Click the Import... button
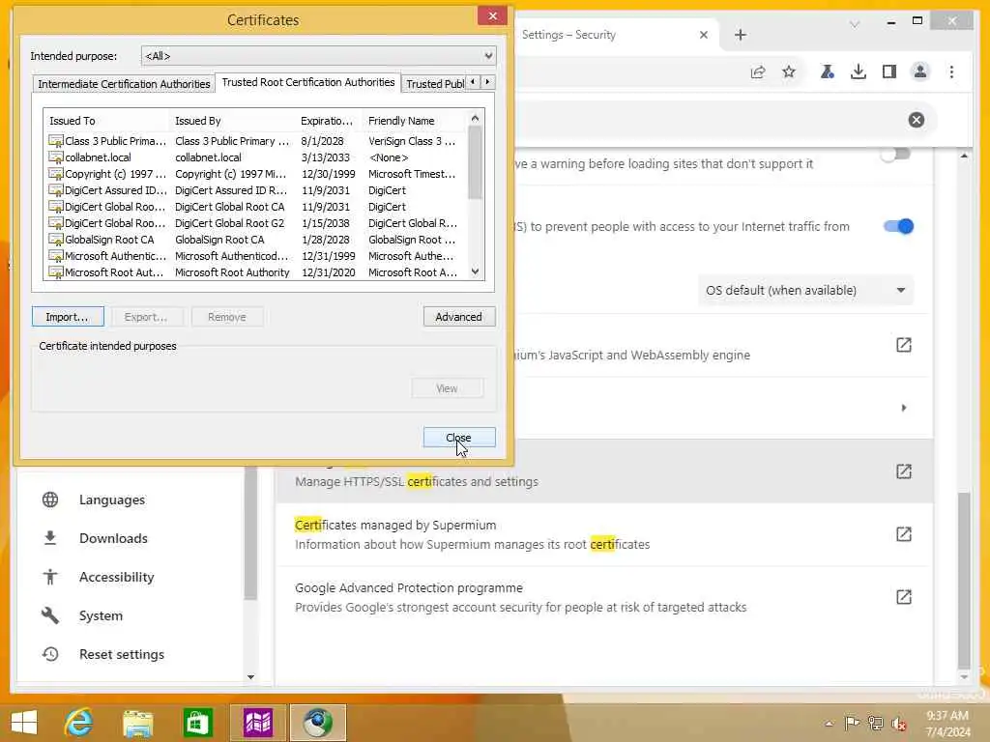Image resolution: width=990 pixels, height=742 pixels. click(x=68, y=317)
